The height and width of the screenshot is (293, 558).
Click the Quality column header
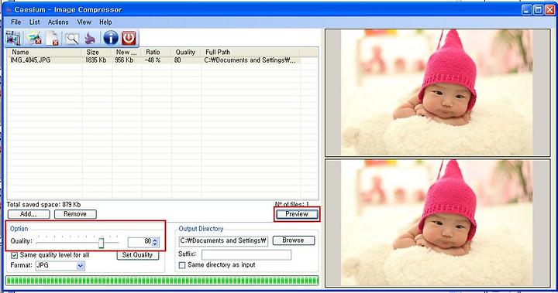pos(187,53)
